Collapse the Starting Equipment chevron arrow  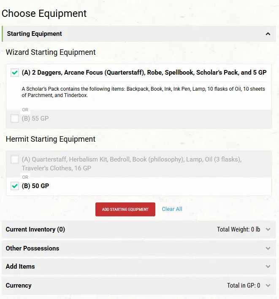tap(268, 34)
